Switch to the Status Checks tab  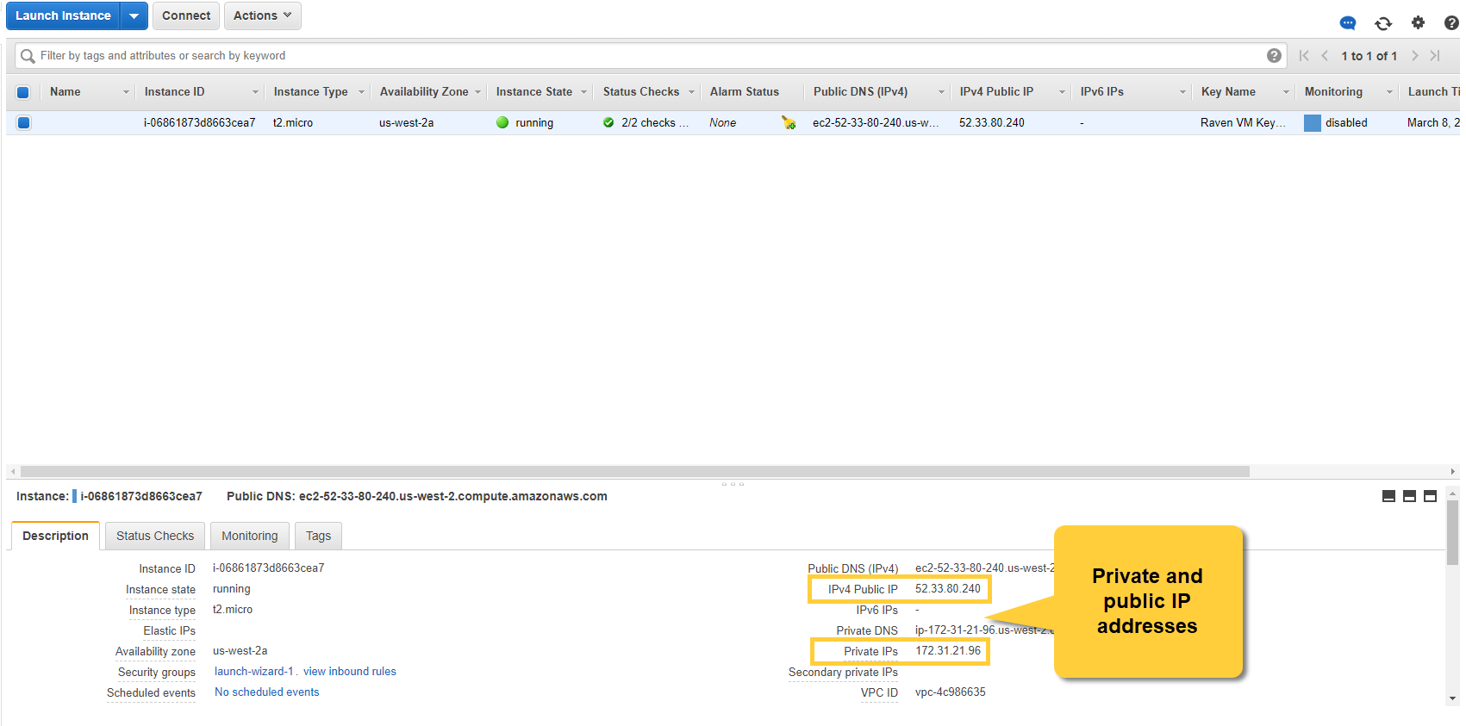click(x=155, y=536)
